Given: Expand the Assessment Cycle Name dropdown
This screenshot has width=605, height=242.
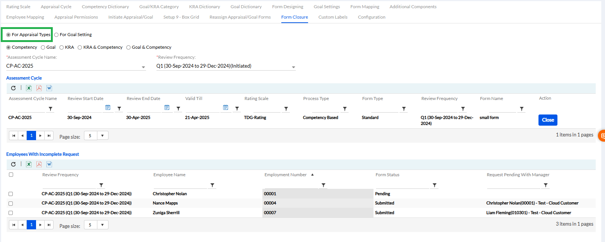Looking at the screenshot, I should click(x=143, y=67).
